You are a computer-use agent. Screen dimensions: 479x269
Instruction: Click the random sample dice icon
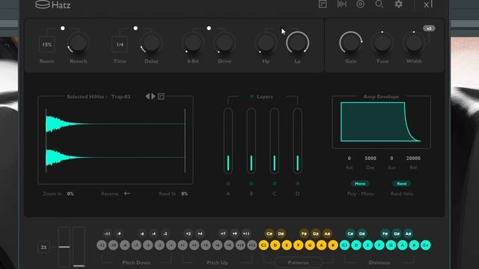point(161,96)
